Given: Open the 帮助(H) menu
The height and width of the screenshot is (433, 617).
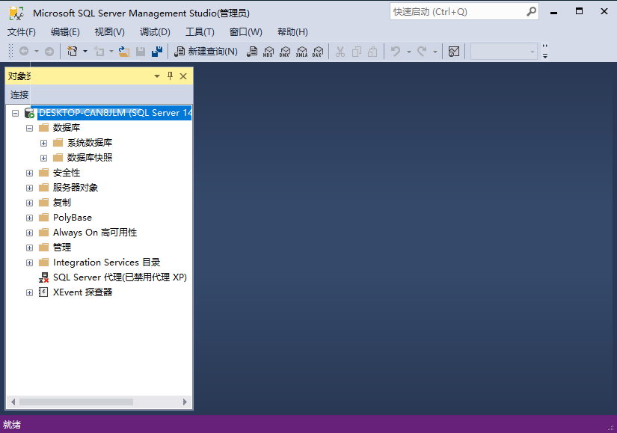Looking at the screenshot, I should pos(292,32).
